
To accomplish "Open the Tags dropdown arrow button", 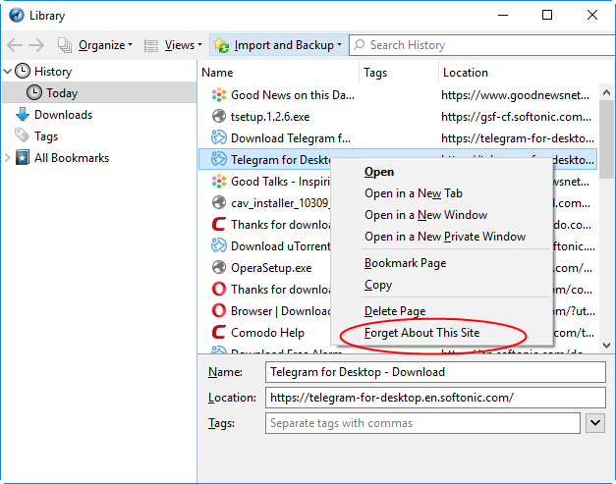I will (595, 423).
